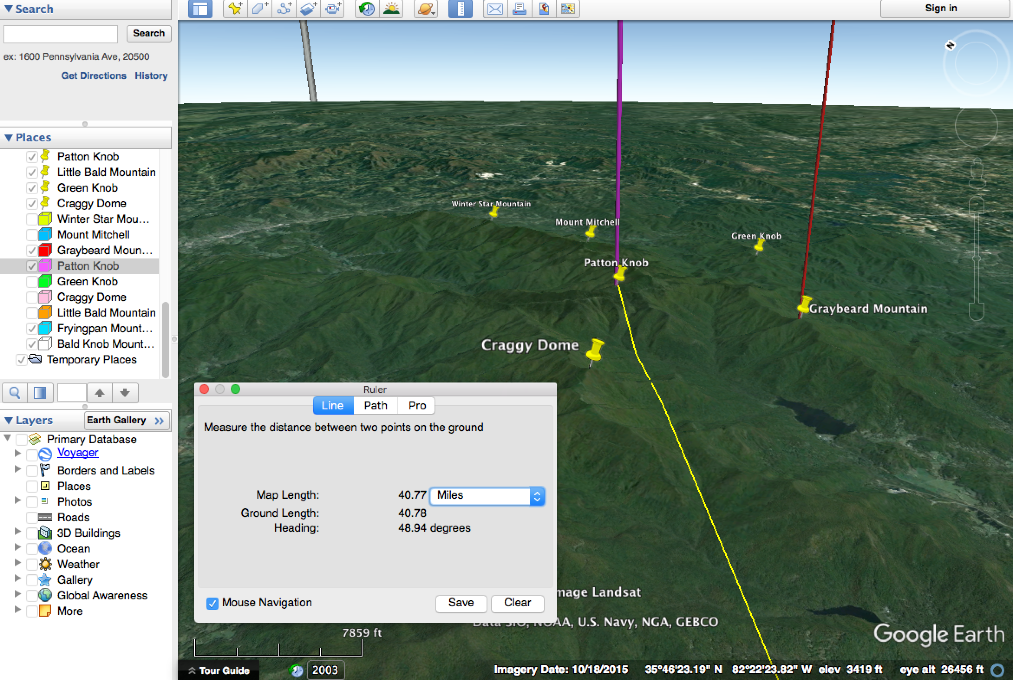Email the view using envelope icon

pos(495,9)
